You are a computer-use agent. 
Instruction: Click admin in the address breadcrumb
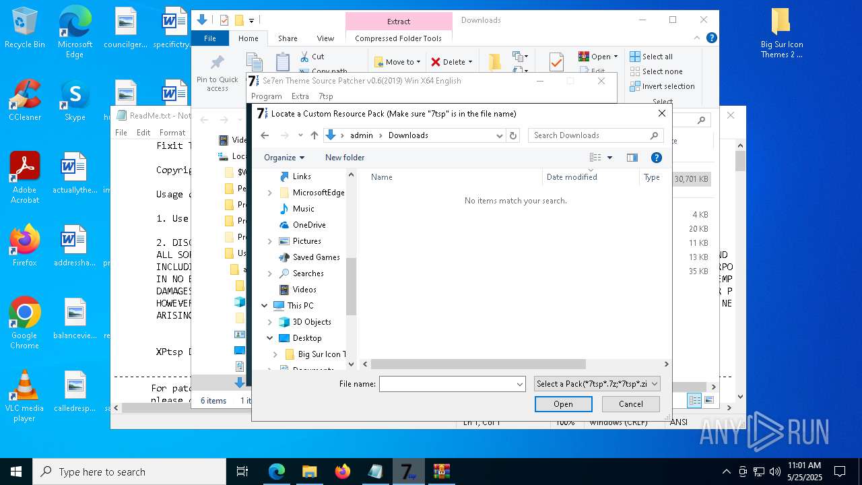coord(362,135)
